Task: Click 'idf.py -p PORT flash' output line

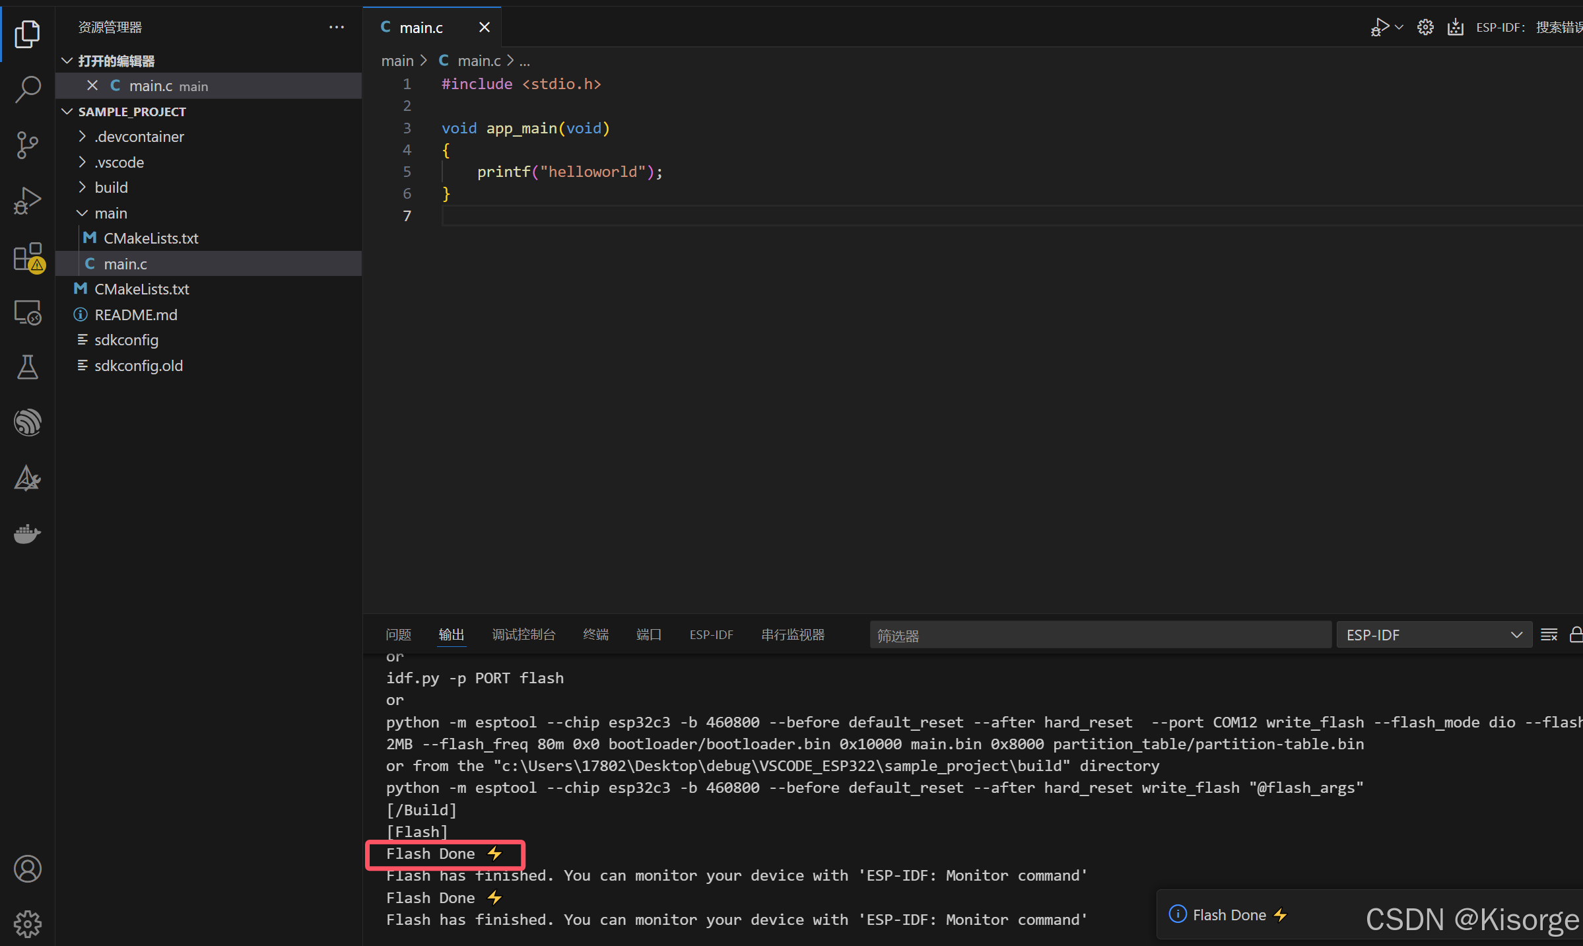Action: point(475,678)
